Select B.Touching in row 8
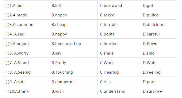 click(x=62, y=72)
